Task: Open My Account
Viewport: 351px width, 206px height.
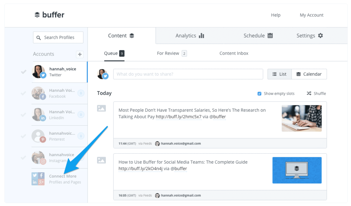Action: [x=311, y=15]
